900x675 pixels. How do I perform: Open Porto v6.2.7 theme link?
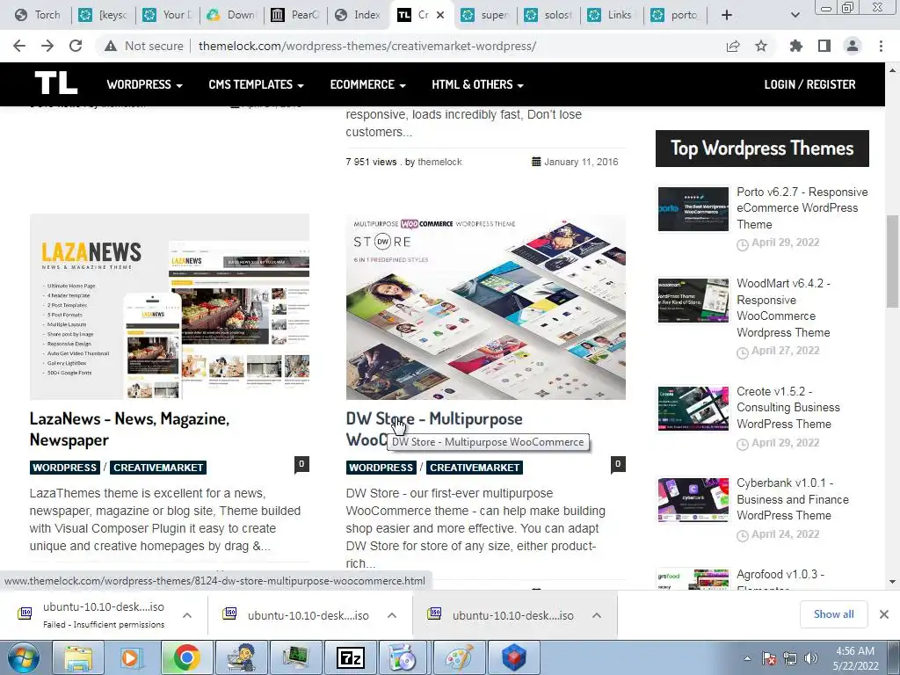point(802,207)
